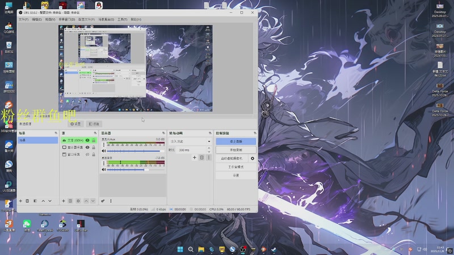
Task: Move selected source down in Sources panel
Action: [93, 201]
